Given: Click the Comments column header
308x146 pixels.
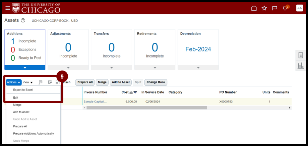Looking at the screenshot, I should pos(281,92).
